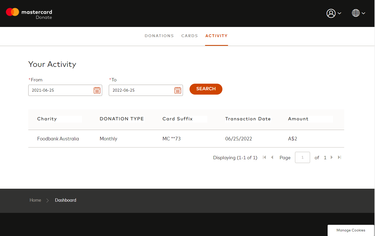Viewport: 375px width, 236px height.
Task: Focus the From date input field
Action: click(x=61, y=90)
